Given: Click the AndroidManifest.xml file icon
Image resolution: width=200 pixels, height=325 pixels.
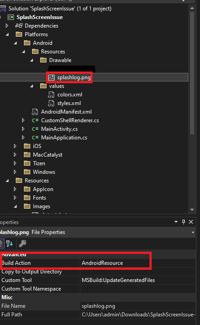Looking at the screenshot, I should [35, 112].
